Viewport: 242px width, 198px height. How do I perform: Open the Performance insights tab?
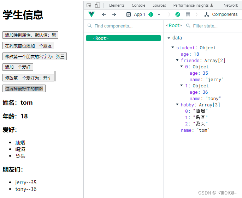coord(193,5)
